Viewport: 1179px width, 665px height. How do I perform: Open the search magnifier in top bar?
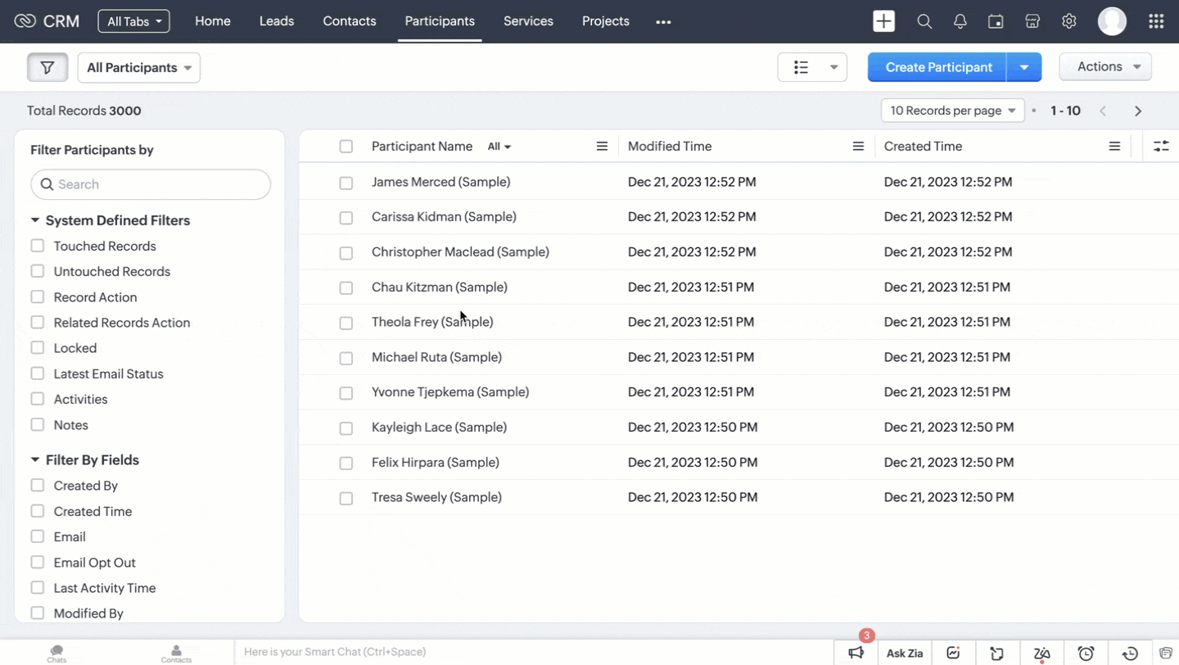[924, 22]
